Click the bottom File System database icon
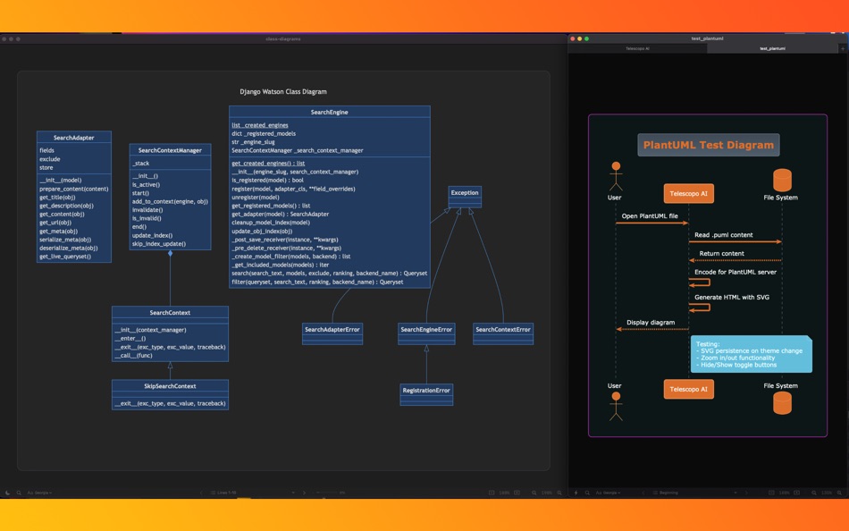Viewport: 849px width, 531px height. (782, 403)
